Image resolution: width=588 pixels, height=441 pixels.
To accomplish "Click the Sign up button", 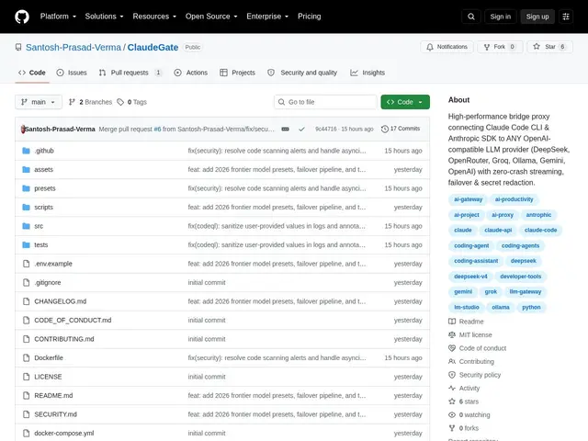I will [x=537, y=17].
